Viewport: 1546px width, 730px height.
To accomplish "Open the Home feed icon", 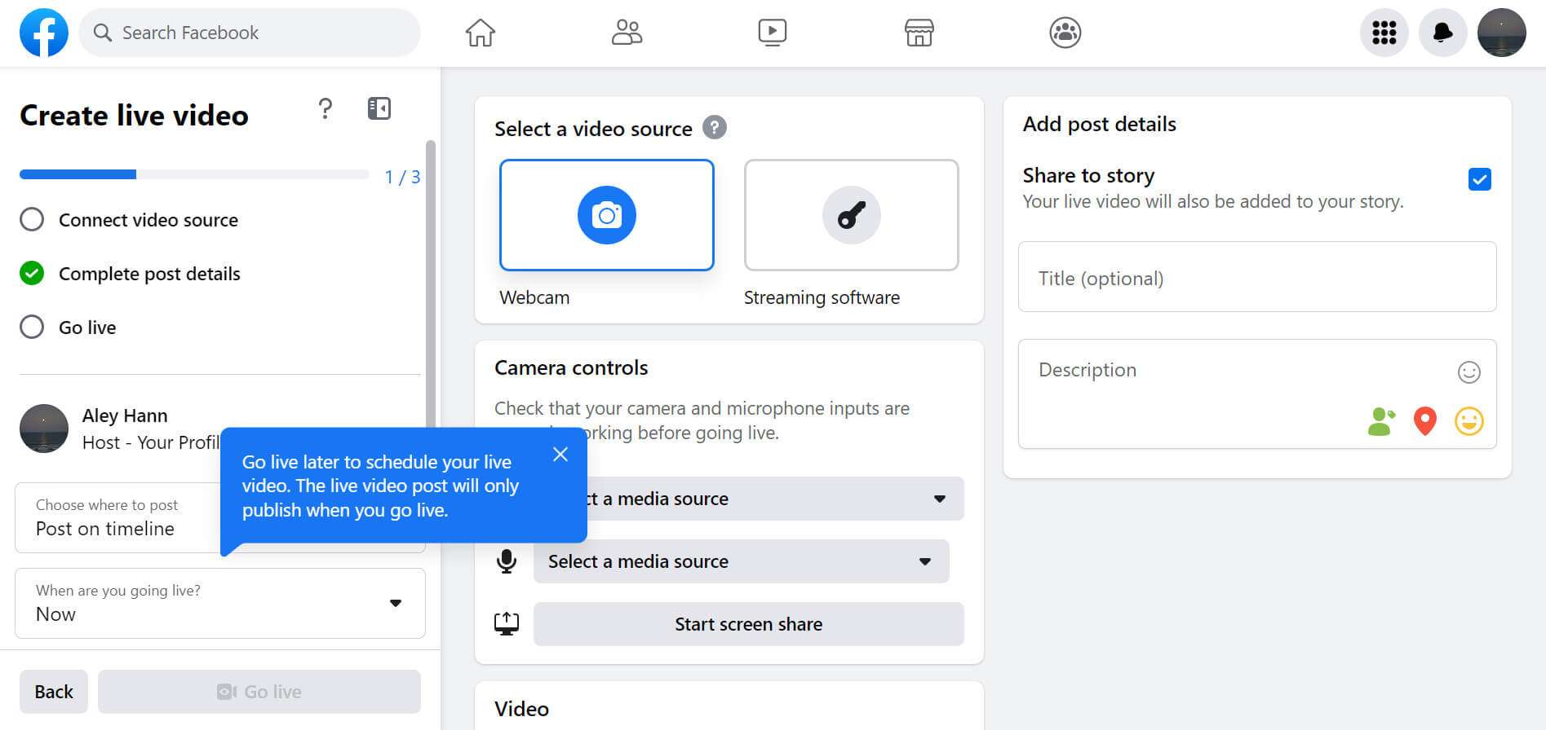I will (x=480, y=33).
